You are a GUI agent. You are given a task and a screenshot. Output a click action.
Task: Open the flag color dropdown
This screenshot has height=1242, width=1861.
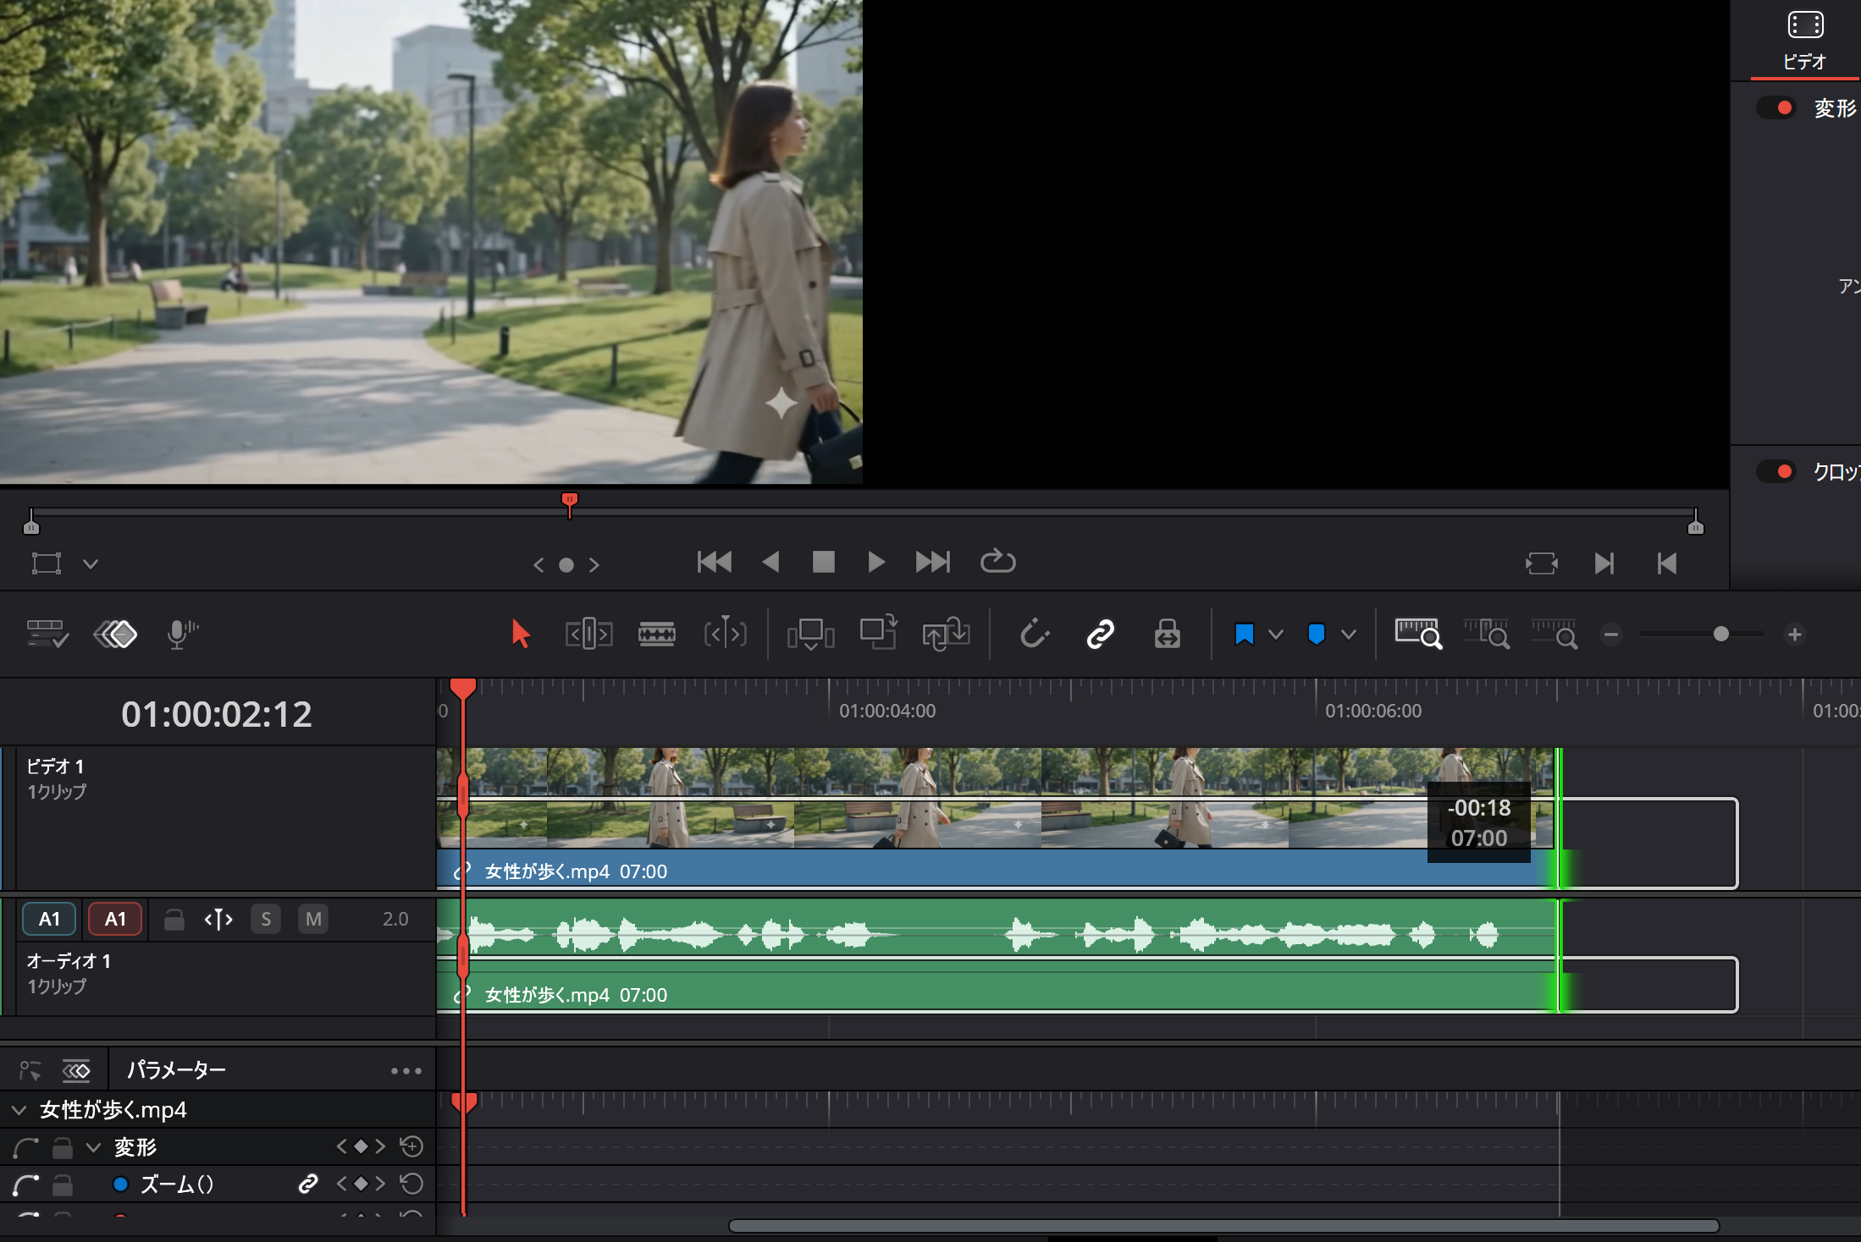1275,634
